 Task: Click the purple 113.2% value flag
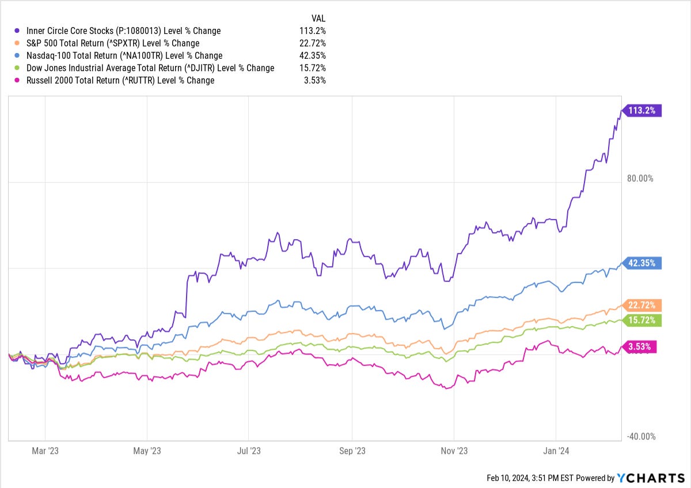point(641,111)
